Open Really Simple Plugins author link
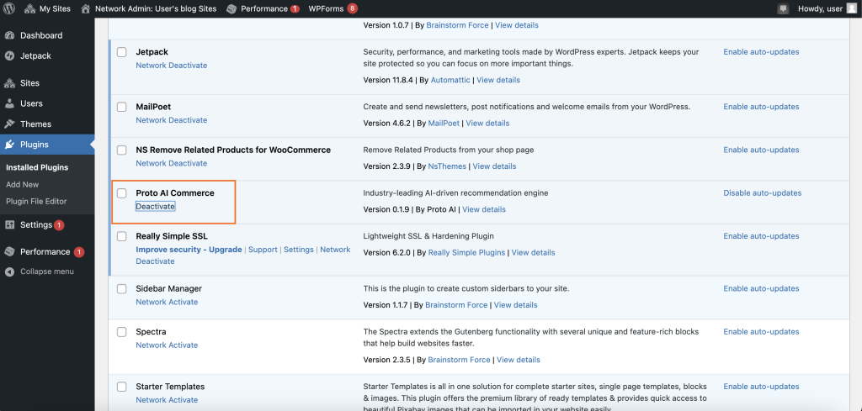This screenshot has height=411, width=862. [x=466, y=253]
